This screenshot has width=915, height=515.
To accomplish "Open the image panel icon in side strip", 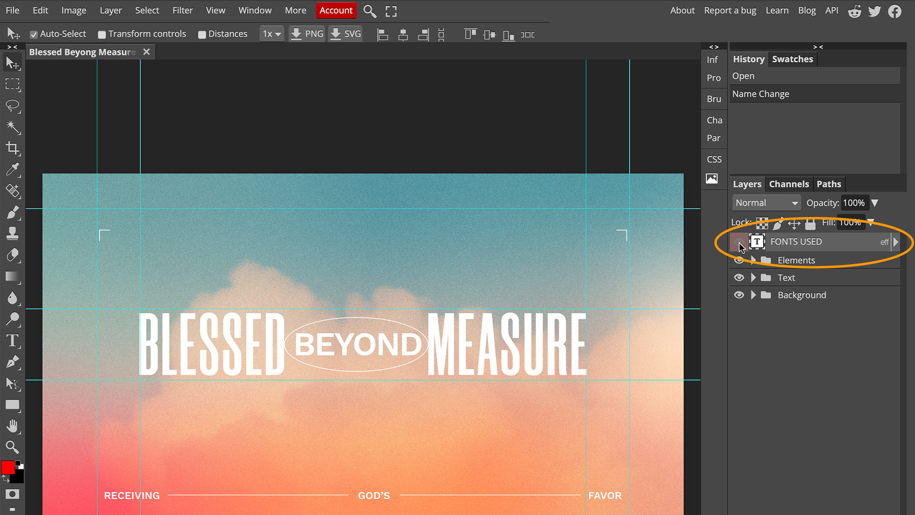I will pos(712,178).
